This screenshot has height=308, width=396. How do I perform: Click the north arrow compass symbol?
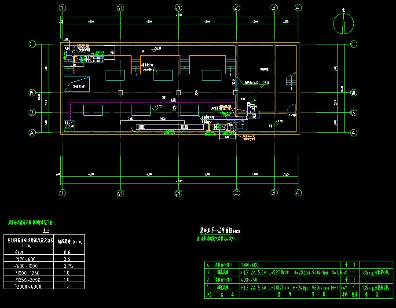pos(343,23)
